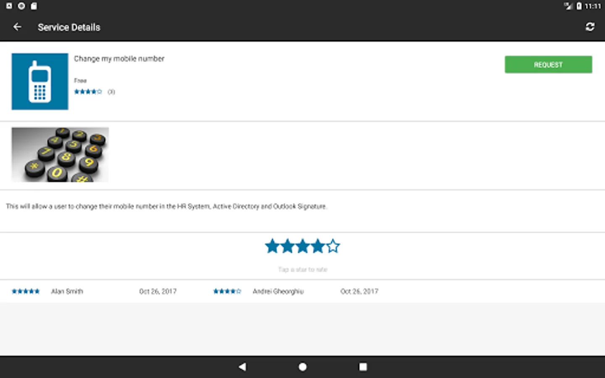Rate the service two stars

coord(287,247)
